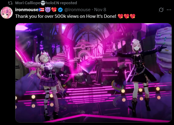Click the purple devil emoji by ironmouse
This screenshot has height=125, width=174.
coord(48,10)
